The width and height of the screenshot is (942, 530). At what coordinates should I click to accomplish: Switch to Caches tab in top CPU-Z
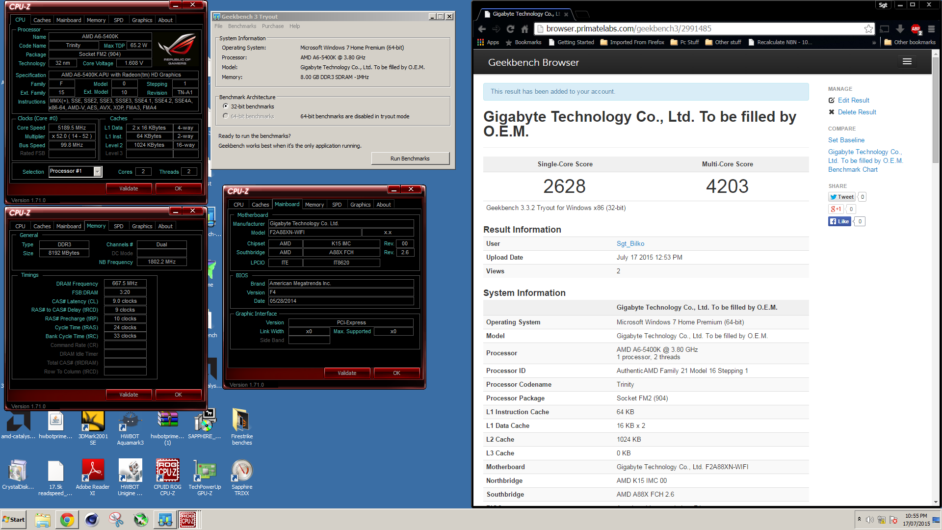tap(42, 20)
